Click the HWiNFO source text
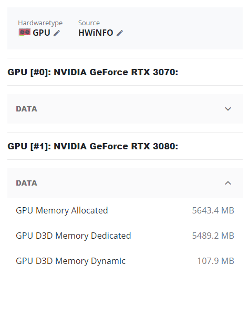Screen dimensions: 249x316 point(96,33)
